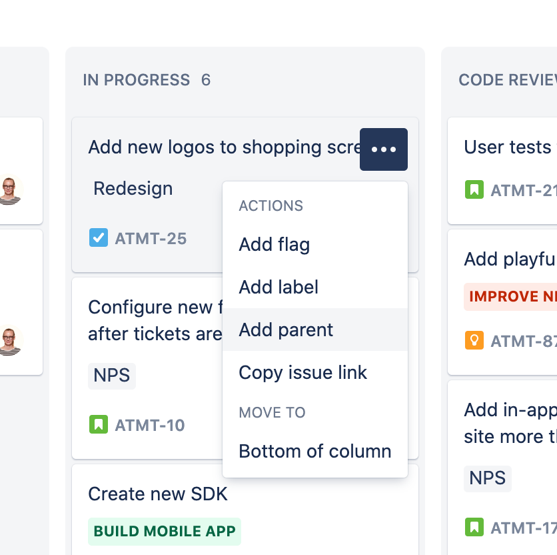Click the IN PROGRESS column header
Viewport: 557px width, 555px height.
[x=137, y=80]
